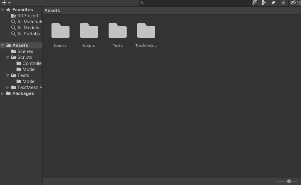The width and height of the screenshot is (301, 185).
Task: Click the Assets breadcrumb label
Action: coord(52,11)
